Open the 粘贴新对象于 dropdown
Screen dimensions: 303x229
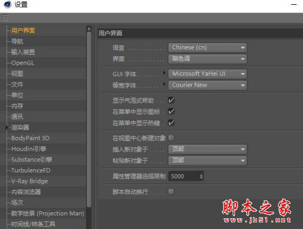(x=208, y=161)
